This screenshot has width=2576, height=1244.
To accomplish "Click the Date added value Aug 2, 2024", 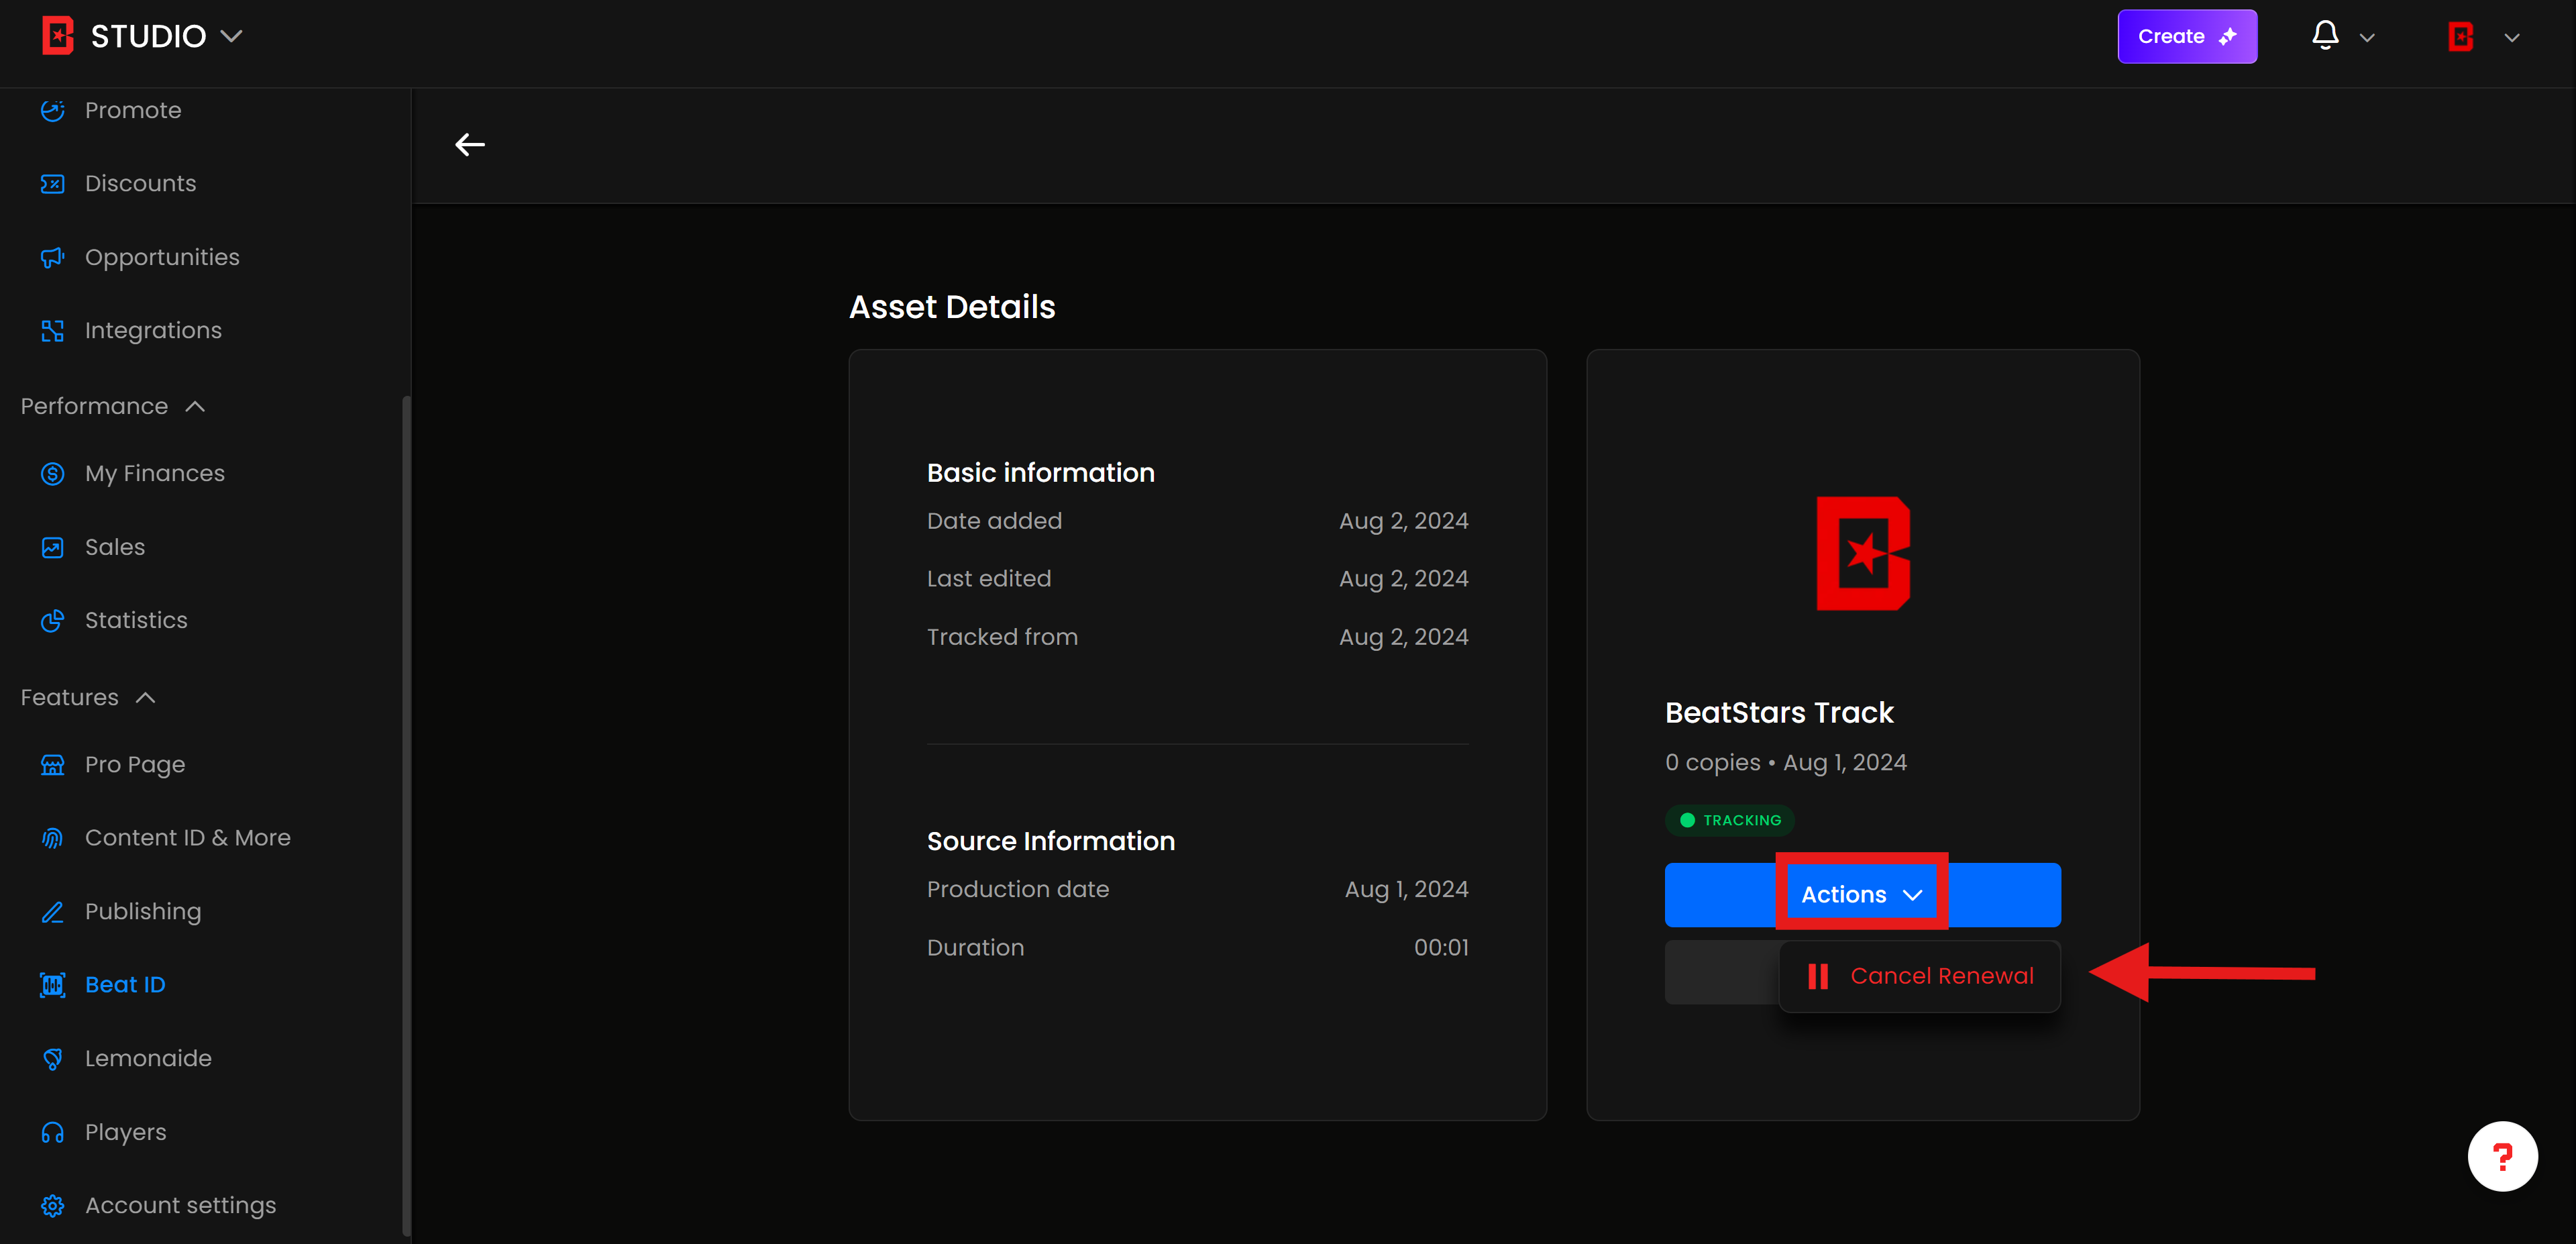I will click(1403, 522).
